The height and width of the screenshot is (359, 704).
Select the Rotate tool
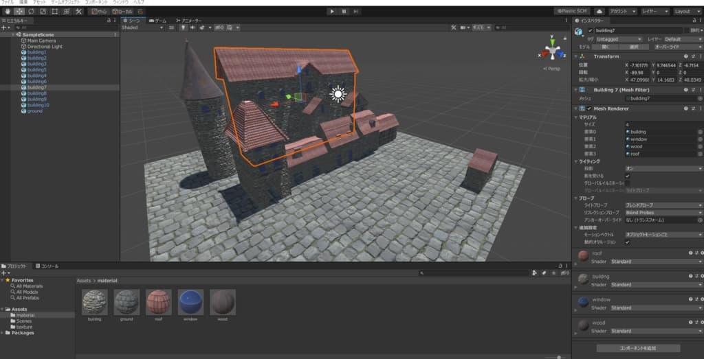(x=31, y=12)
